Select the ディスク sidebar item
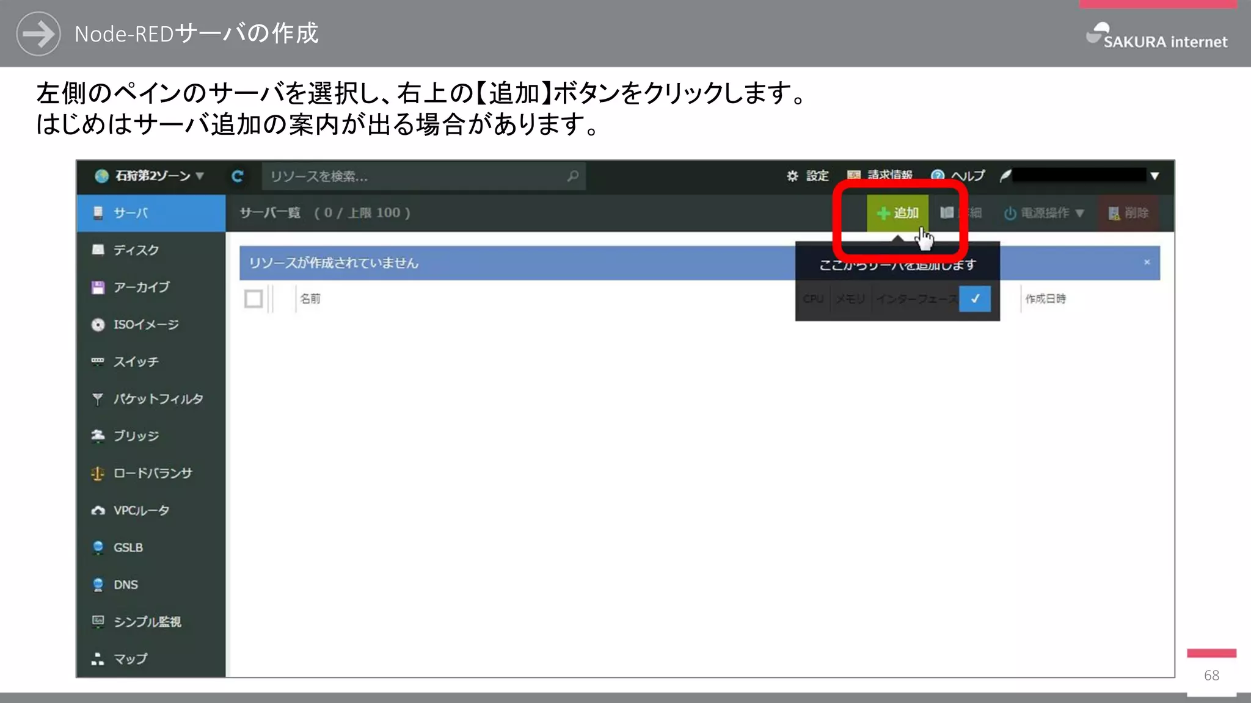The width and height of the screenshot is (1251, 703). tap(151, 250)
